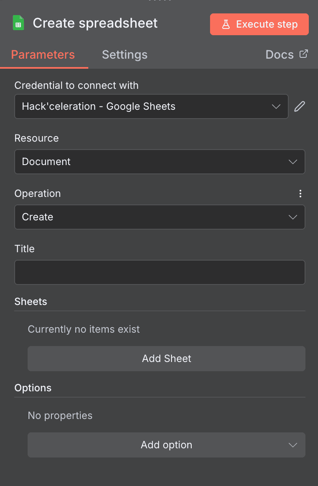Open the credential selection dropdown
Image resolution: width=318 pixels, height=486 pixels.
(x=276, y=106)
